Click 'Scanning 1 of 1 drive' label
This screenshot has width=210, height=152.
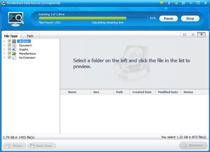point(51,14)
